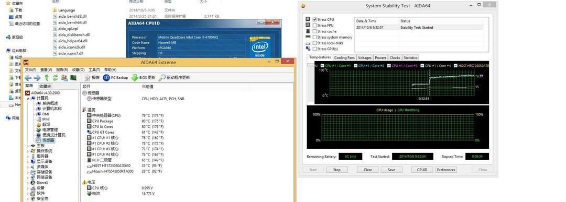Open the 文件(F) menu in AIDA64
The width and height of the screenshot is (566, 202).
coord(30,70)
